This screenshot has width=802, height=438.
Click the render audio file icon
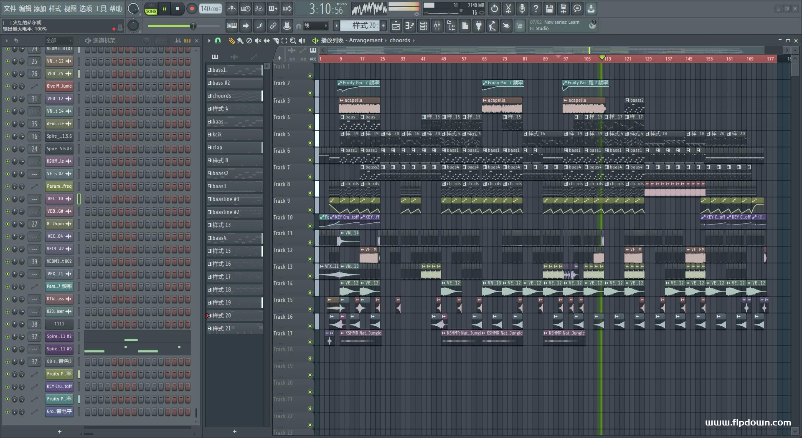pos(563,8)
